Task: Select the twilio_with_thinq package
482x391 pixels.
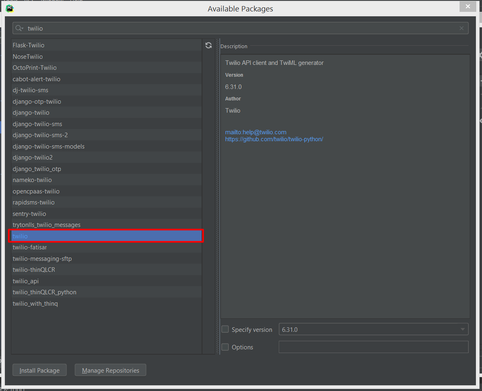Action: [107, 303]
